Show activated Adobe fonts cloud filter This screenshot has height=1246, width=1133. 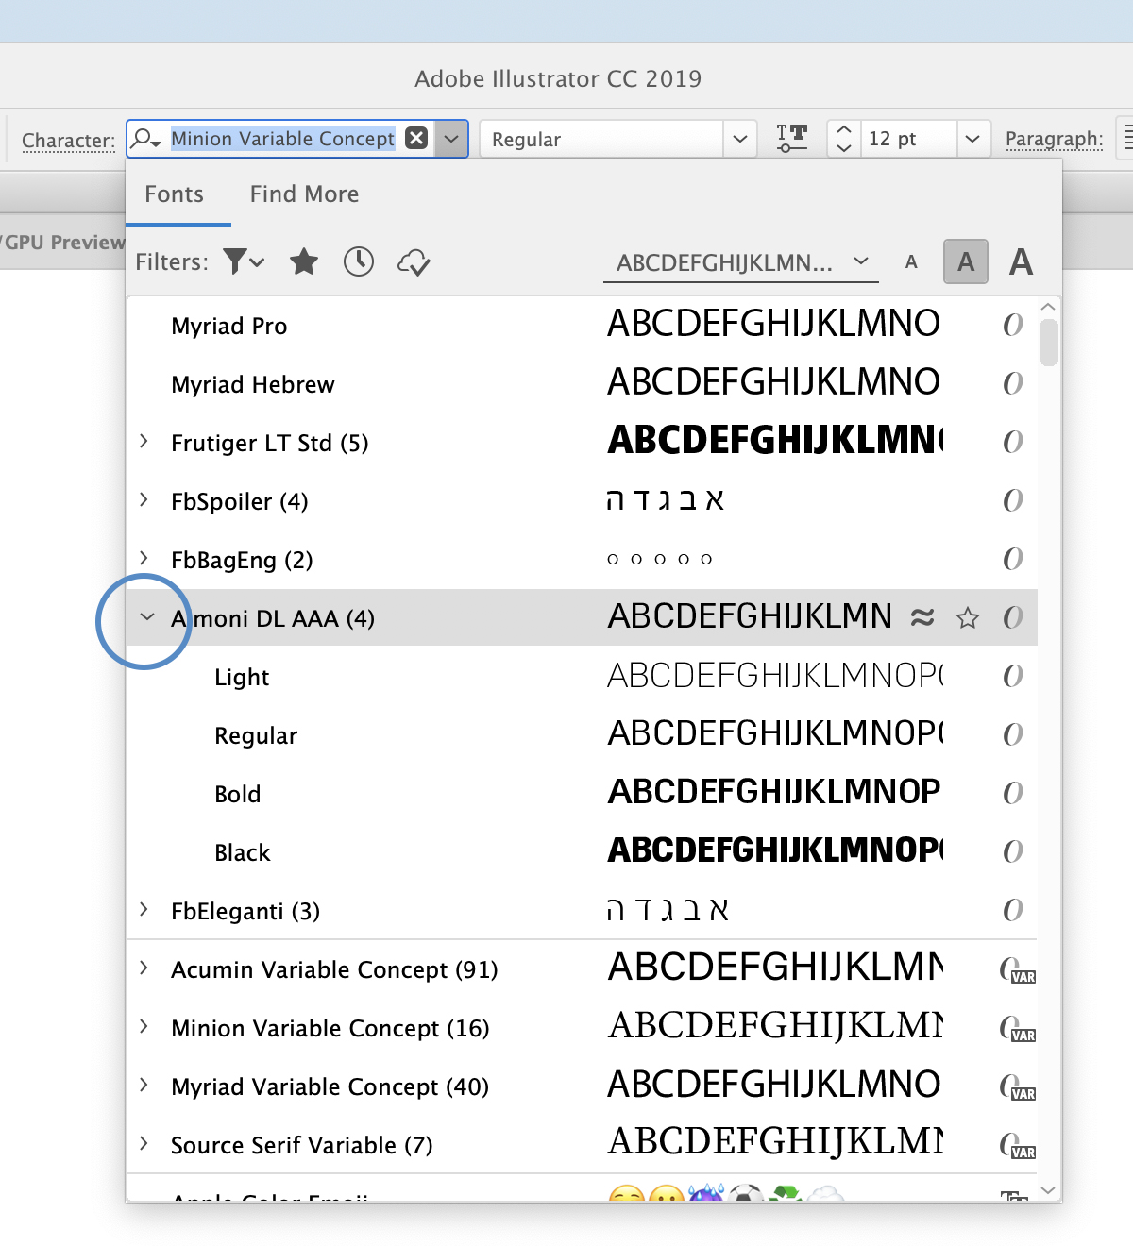click(x=414, y=262)
